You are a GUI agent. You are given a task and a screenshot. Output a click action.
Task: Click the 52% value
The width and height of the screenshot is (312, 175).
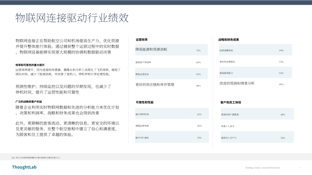(281, 73)
